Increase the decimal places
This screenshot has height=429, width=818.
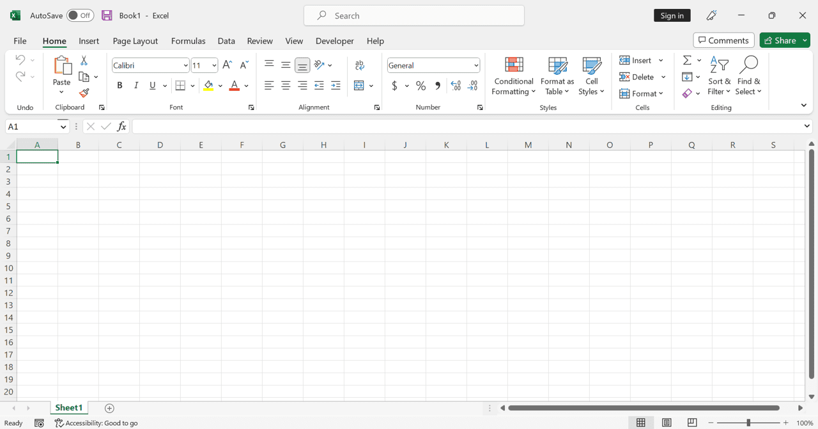click(456, 85)
